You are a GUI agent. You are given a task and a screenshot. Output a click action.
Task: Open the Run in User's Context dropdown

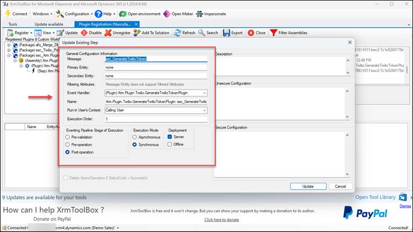coord(205,110)
